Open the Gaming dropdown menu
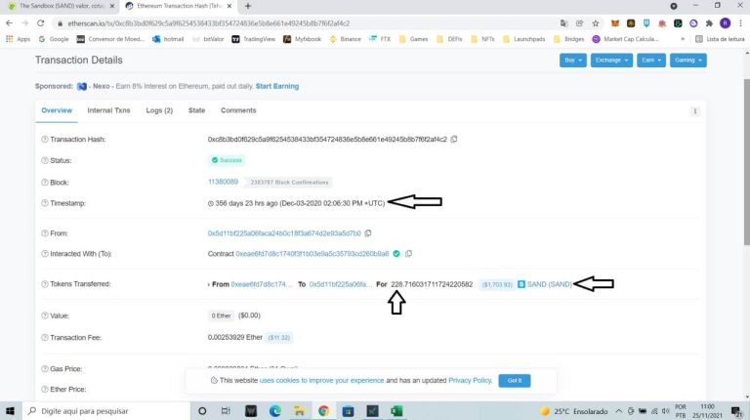The width and height of the screenshot is (750, 420). click(x=687, y=61)
